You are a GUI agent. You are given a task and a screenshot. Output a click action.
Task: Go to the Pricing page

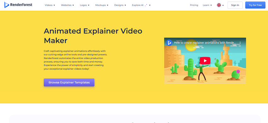194,5
